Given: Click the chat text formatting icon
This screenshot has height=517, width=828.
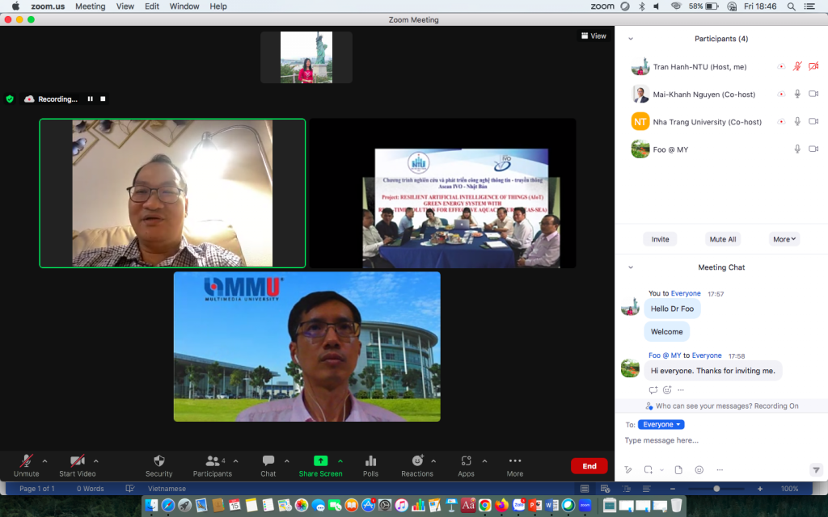Looking at the screenshot, I should [x=627, y=469].
